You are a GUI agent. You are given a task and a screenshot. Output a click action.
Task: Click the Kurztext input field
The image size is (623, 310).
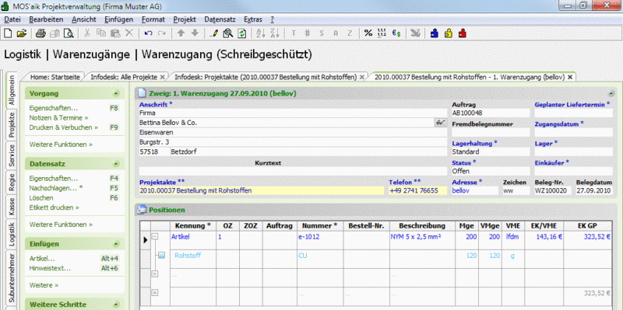click(293, 171)
